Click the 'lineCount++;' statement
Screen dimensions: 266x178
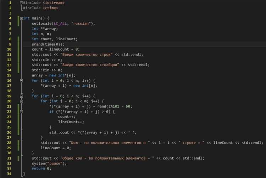71,122
